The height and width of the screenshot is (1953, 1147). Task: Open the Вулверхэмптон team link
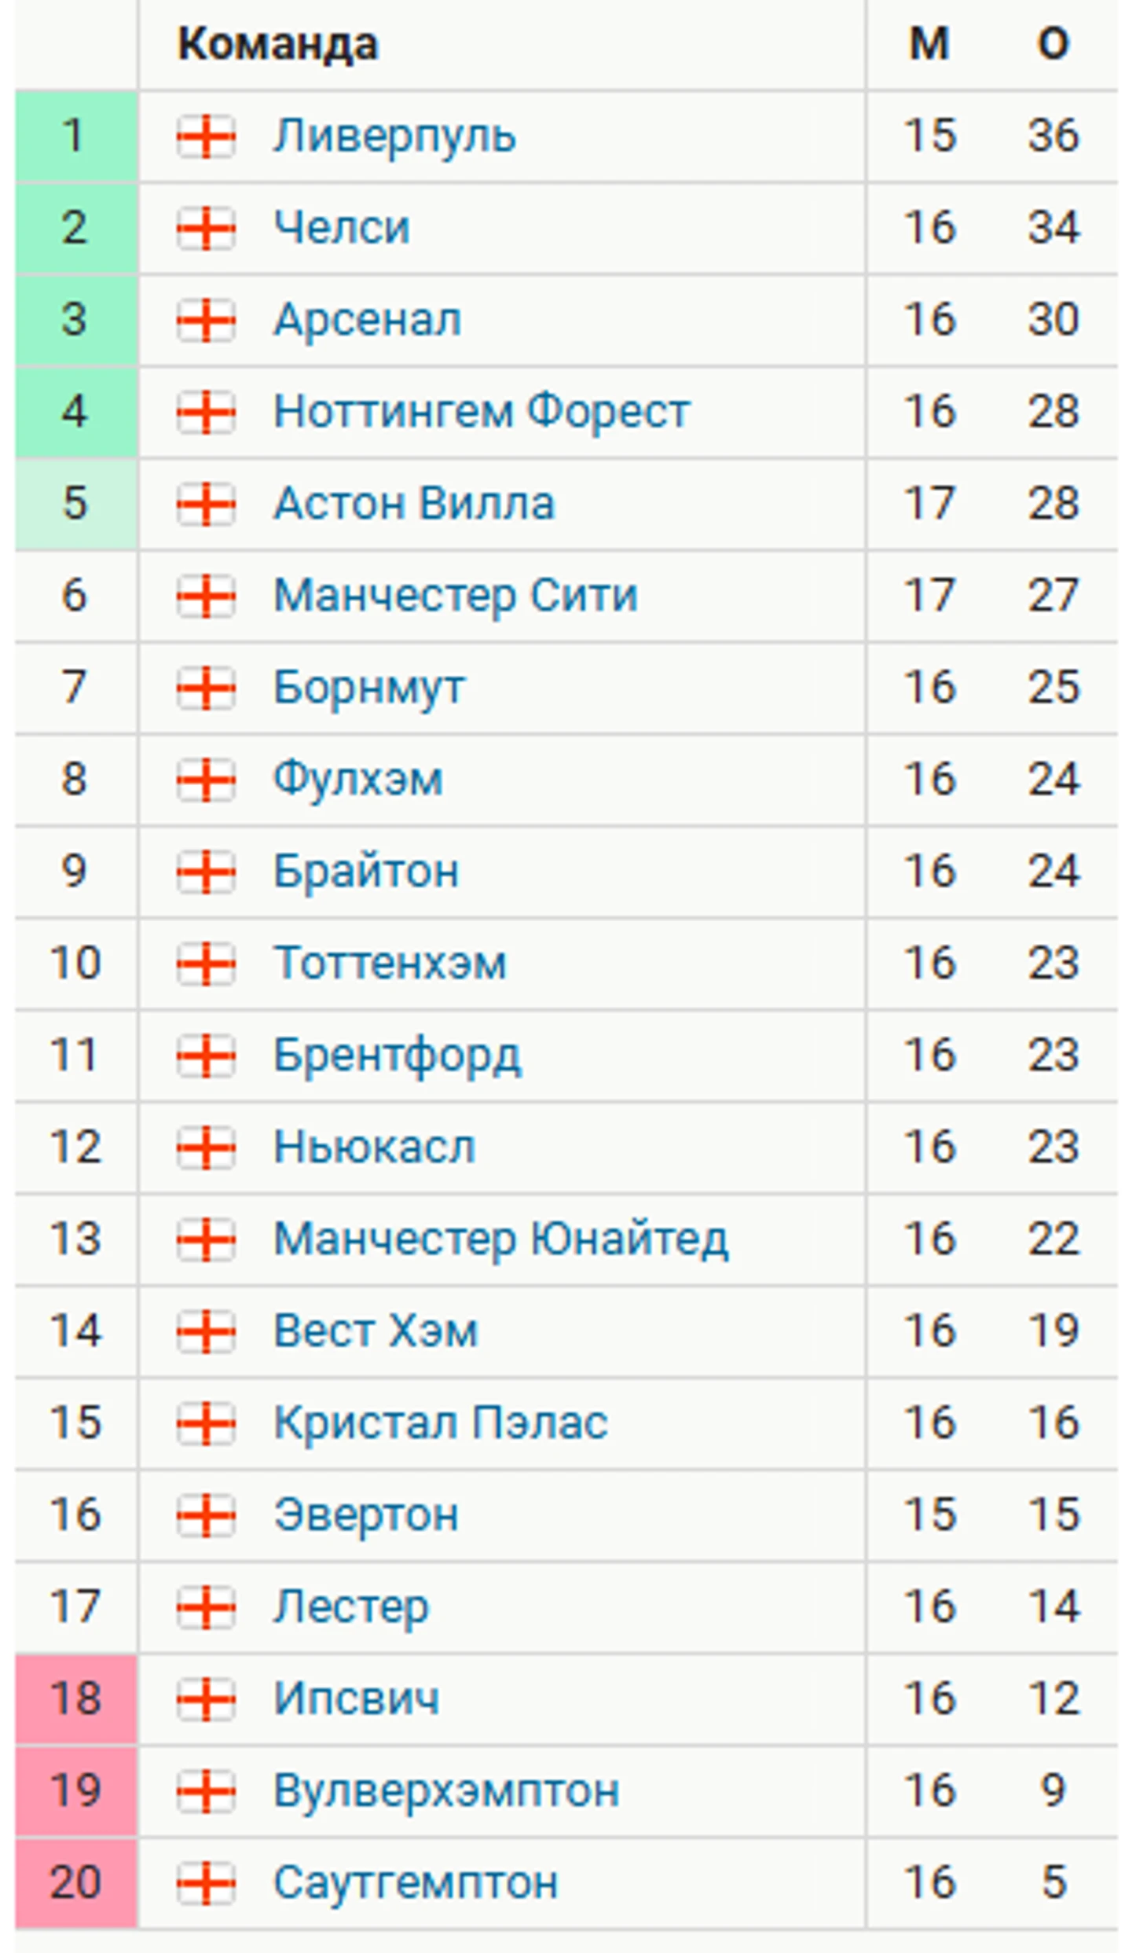point(446,1791)
